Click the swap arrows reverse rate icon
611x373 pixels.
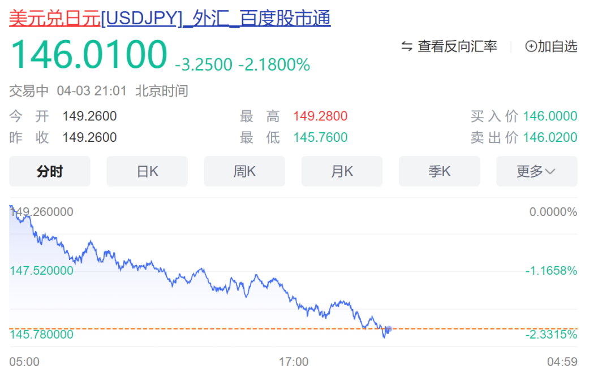[x=406, y=46]
